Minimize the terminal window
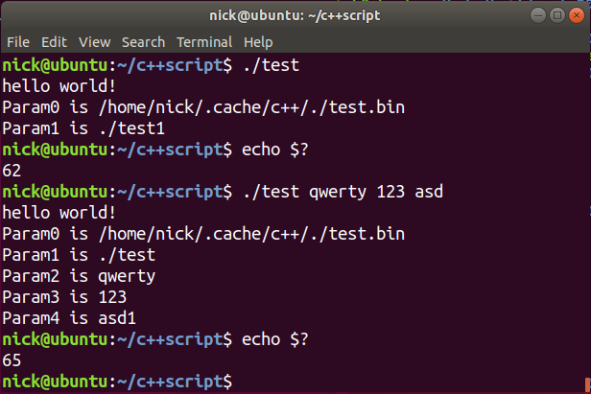Image resolution: width=591 pixels, height=394 pixels. click(532, 15)
